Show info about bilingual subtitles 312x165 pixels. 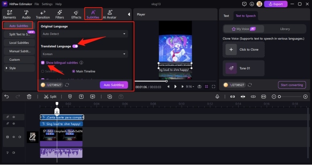coord(81,63)
